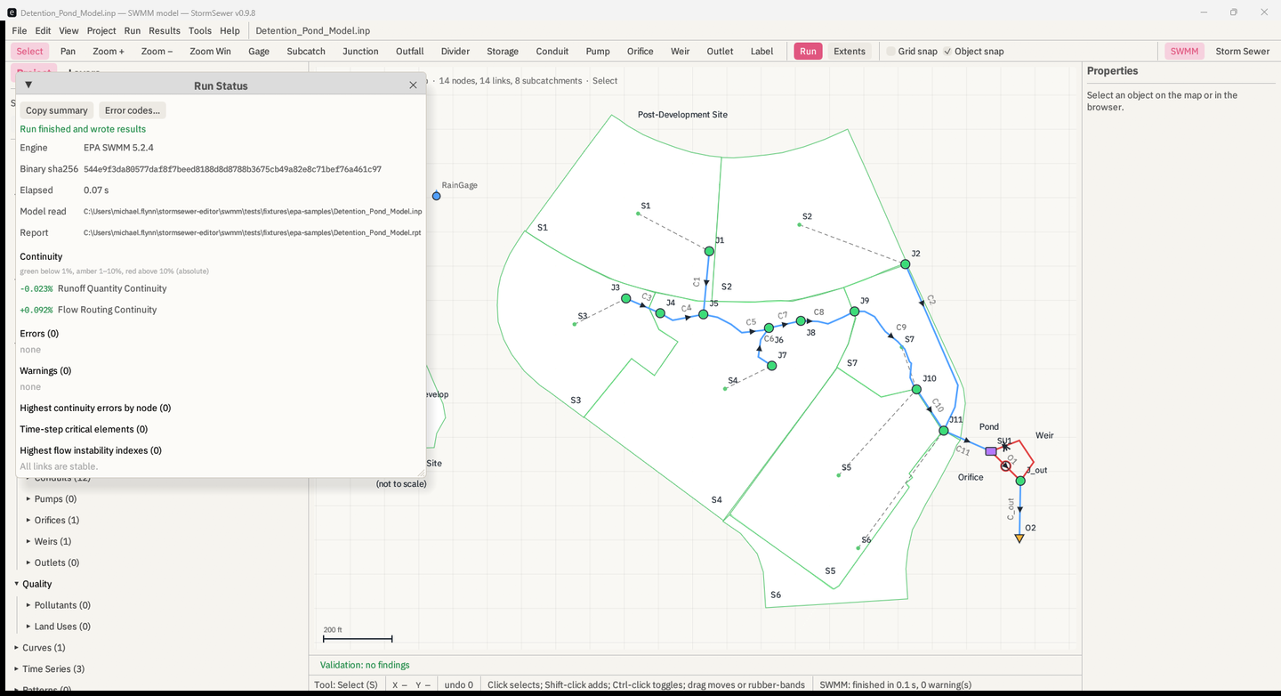Close the Run Status dialog

click(x=413, y=85)
